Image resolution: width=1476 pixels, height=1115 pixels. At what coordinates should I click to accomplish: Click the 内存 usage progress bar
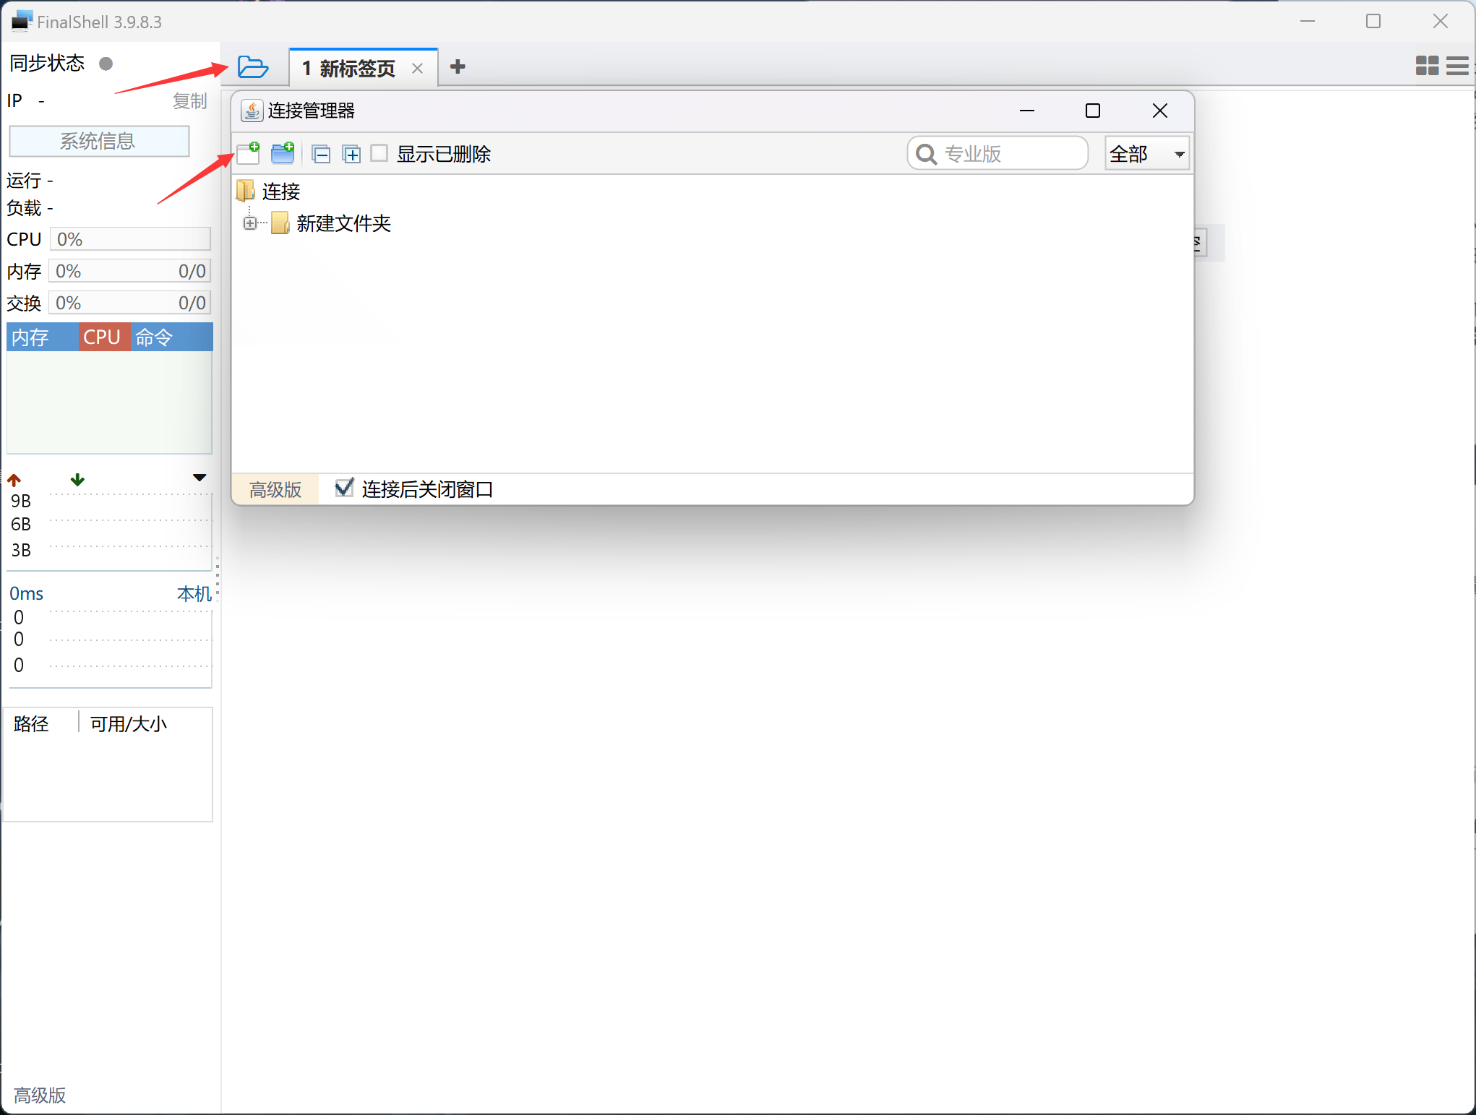[x=130, y=271]
